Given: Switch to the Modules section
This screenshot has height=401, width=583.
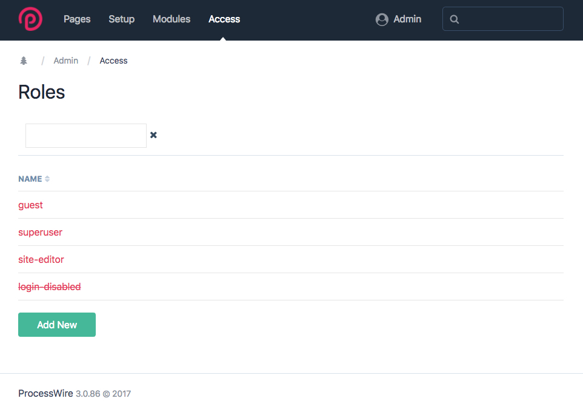Looking at the screenshot, I should (171, 19).
